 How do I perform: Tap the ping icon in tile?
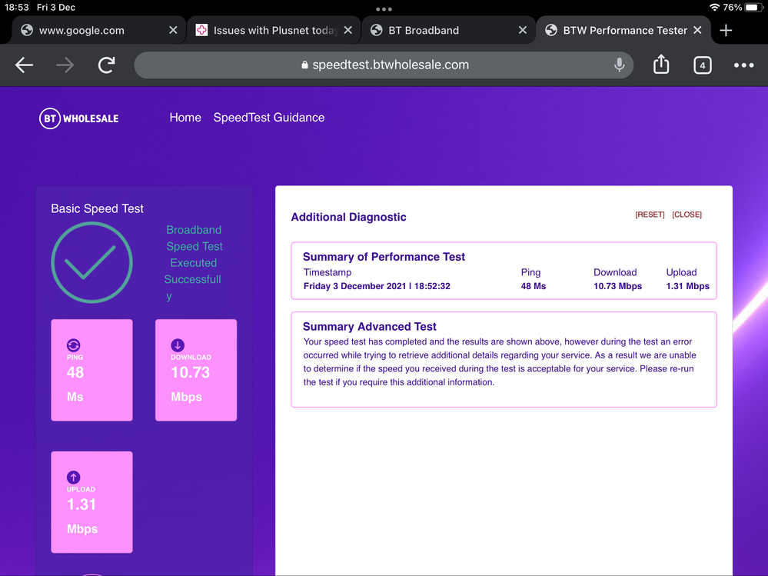click(74, 345)
